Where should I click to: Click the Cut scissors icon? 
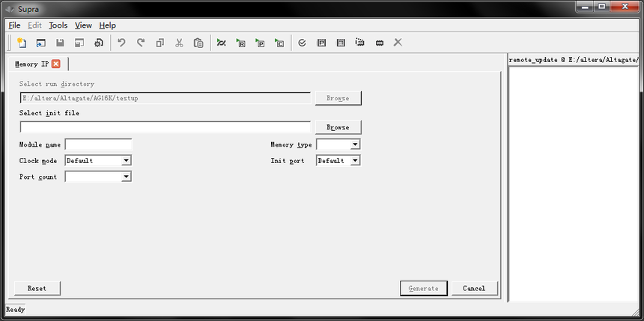[179, 43]
